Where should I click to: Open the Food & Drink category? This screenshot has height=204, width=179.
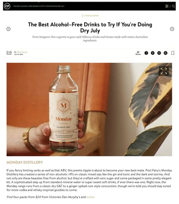click(x=90, y=16)
